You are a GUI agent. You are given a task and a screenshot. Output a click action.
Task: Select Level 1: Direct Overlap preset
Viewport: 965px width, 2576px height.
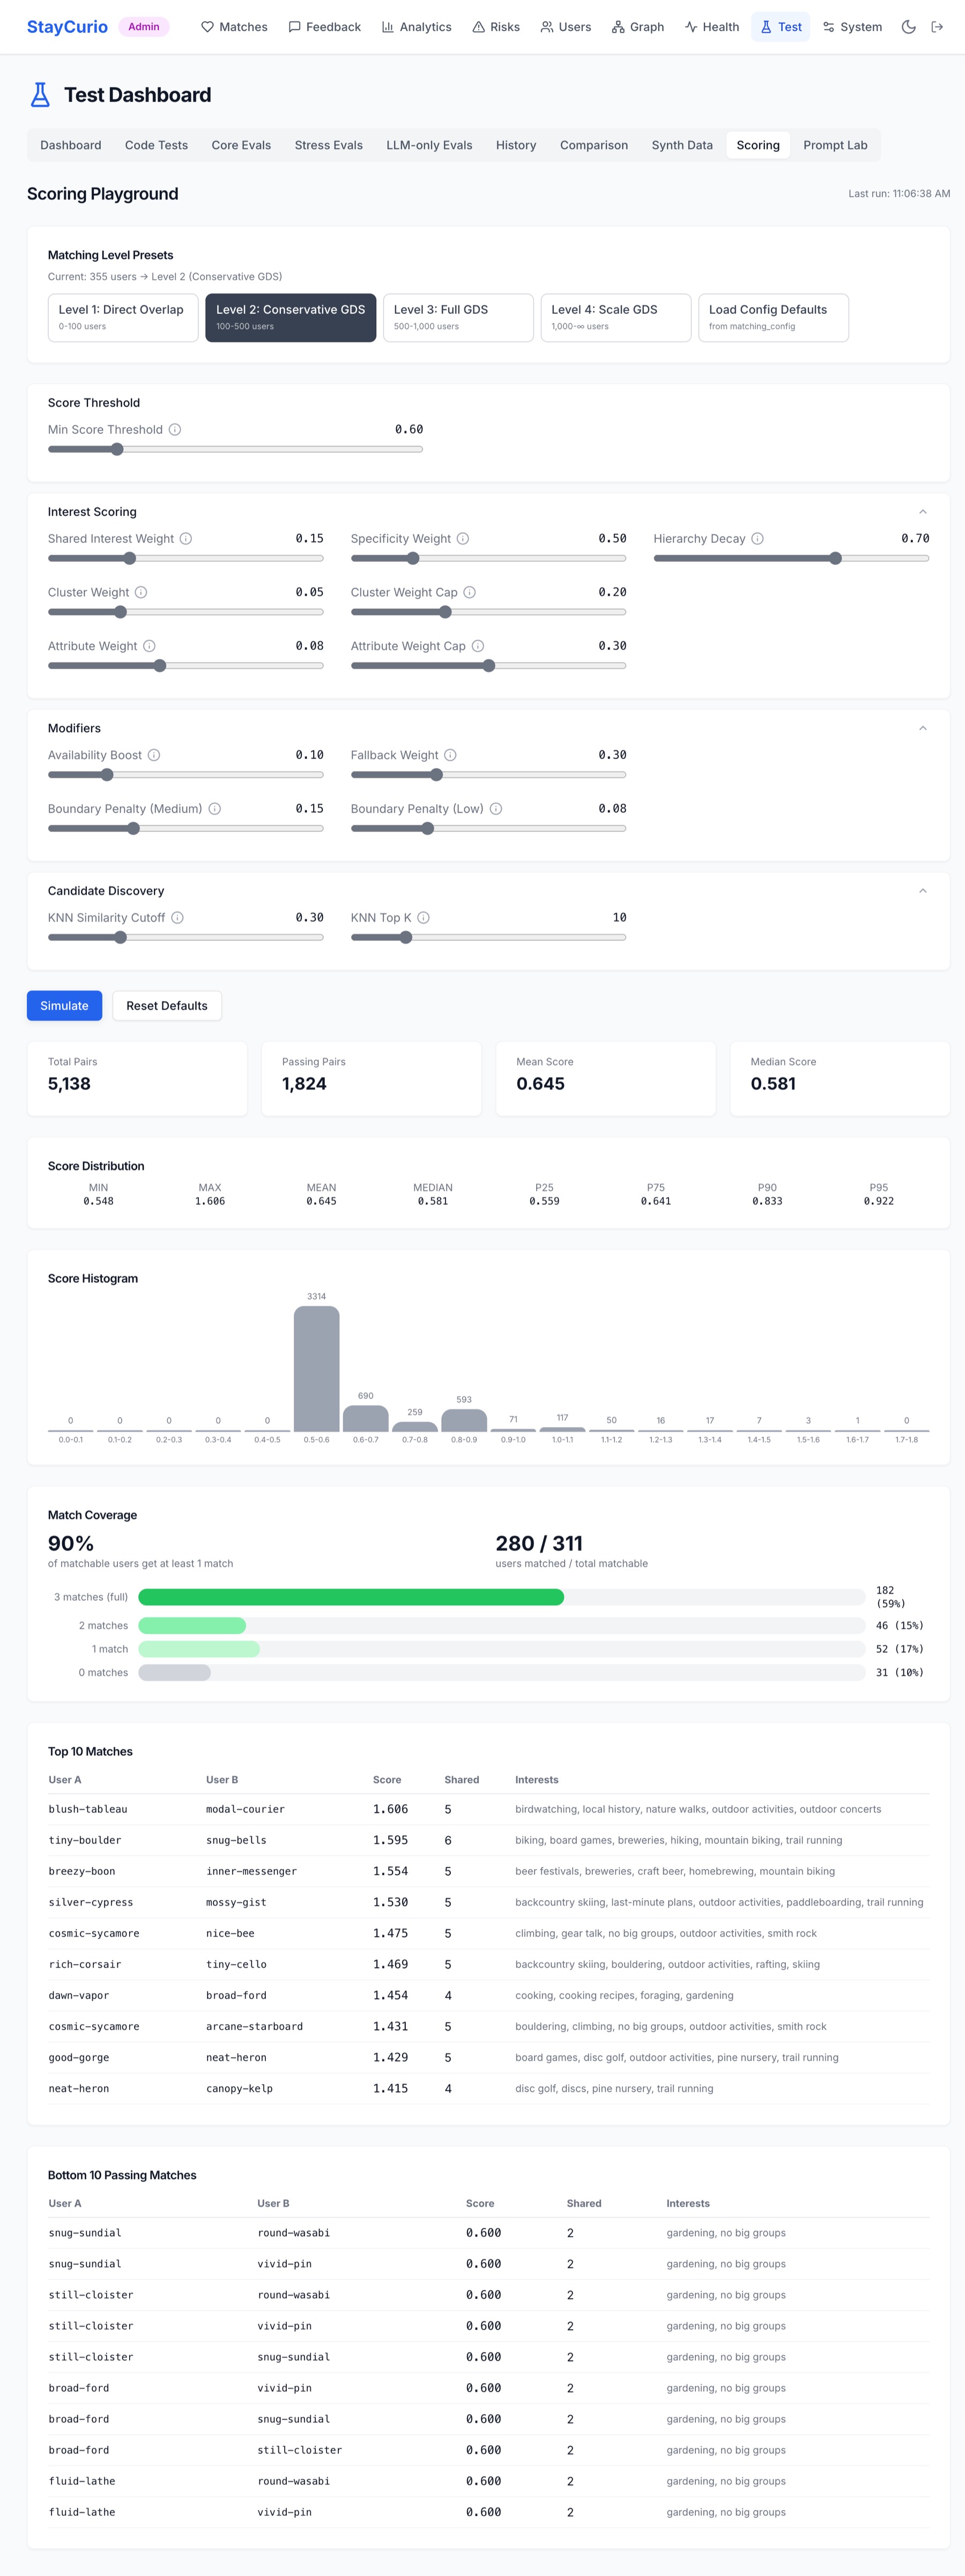click(123, 318)
